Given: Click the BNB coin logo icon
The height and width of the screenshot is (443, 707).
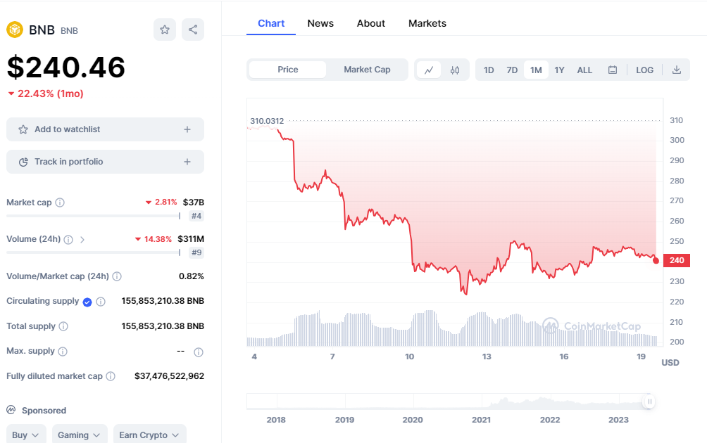Looking at the screenshot, I should click(x=14, y=30).
